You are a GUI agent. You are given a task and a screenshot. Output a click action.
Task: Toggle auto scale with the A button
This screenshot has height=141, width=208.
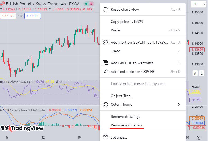point(195,73)
